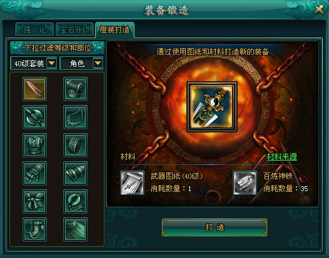This screenshot has height=258, width=329.
Task: Open the 40级套装 level dropdown
Action: click(x=34, y=63)
